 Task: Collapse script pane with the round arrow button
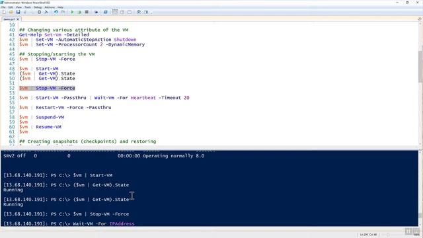420,19
